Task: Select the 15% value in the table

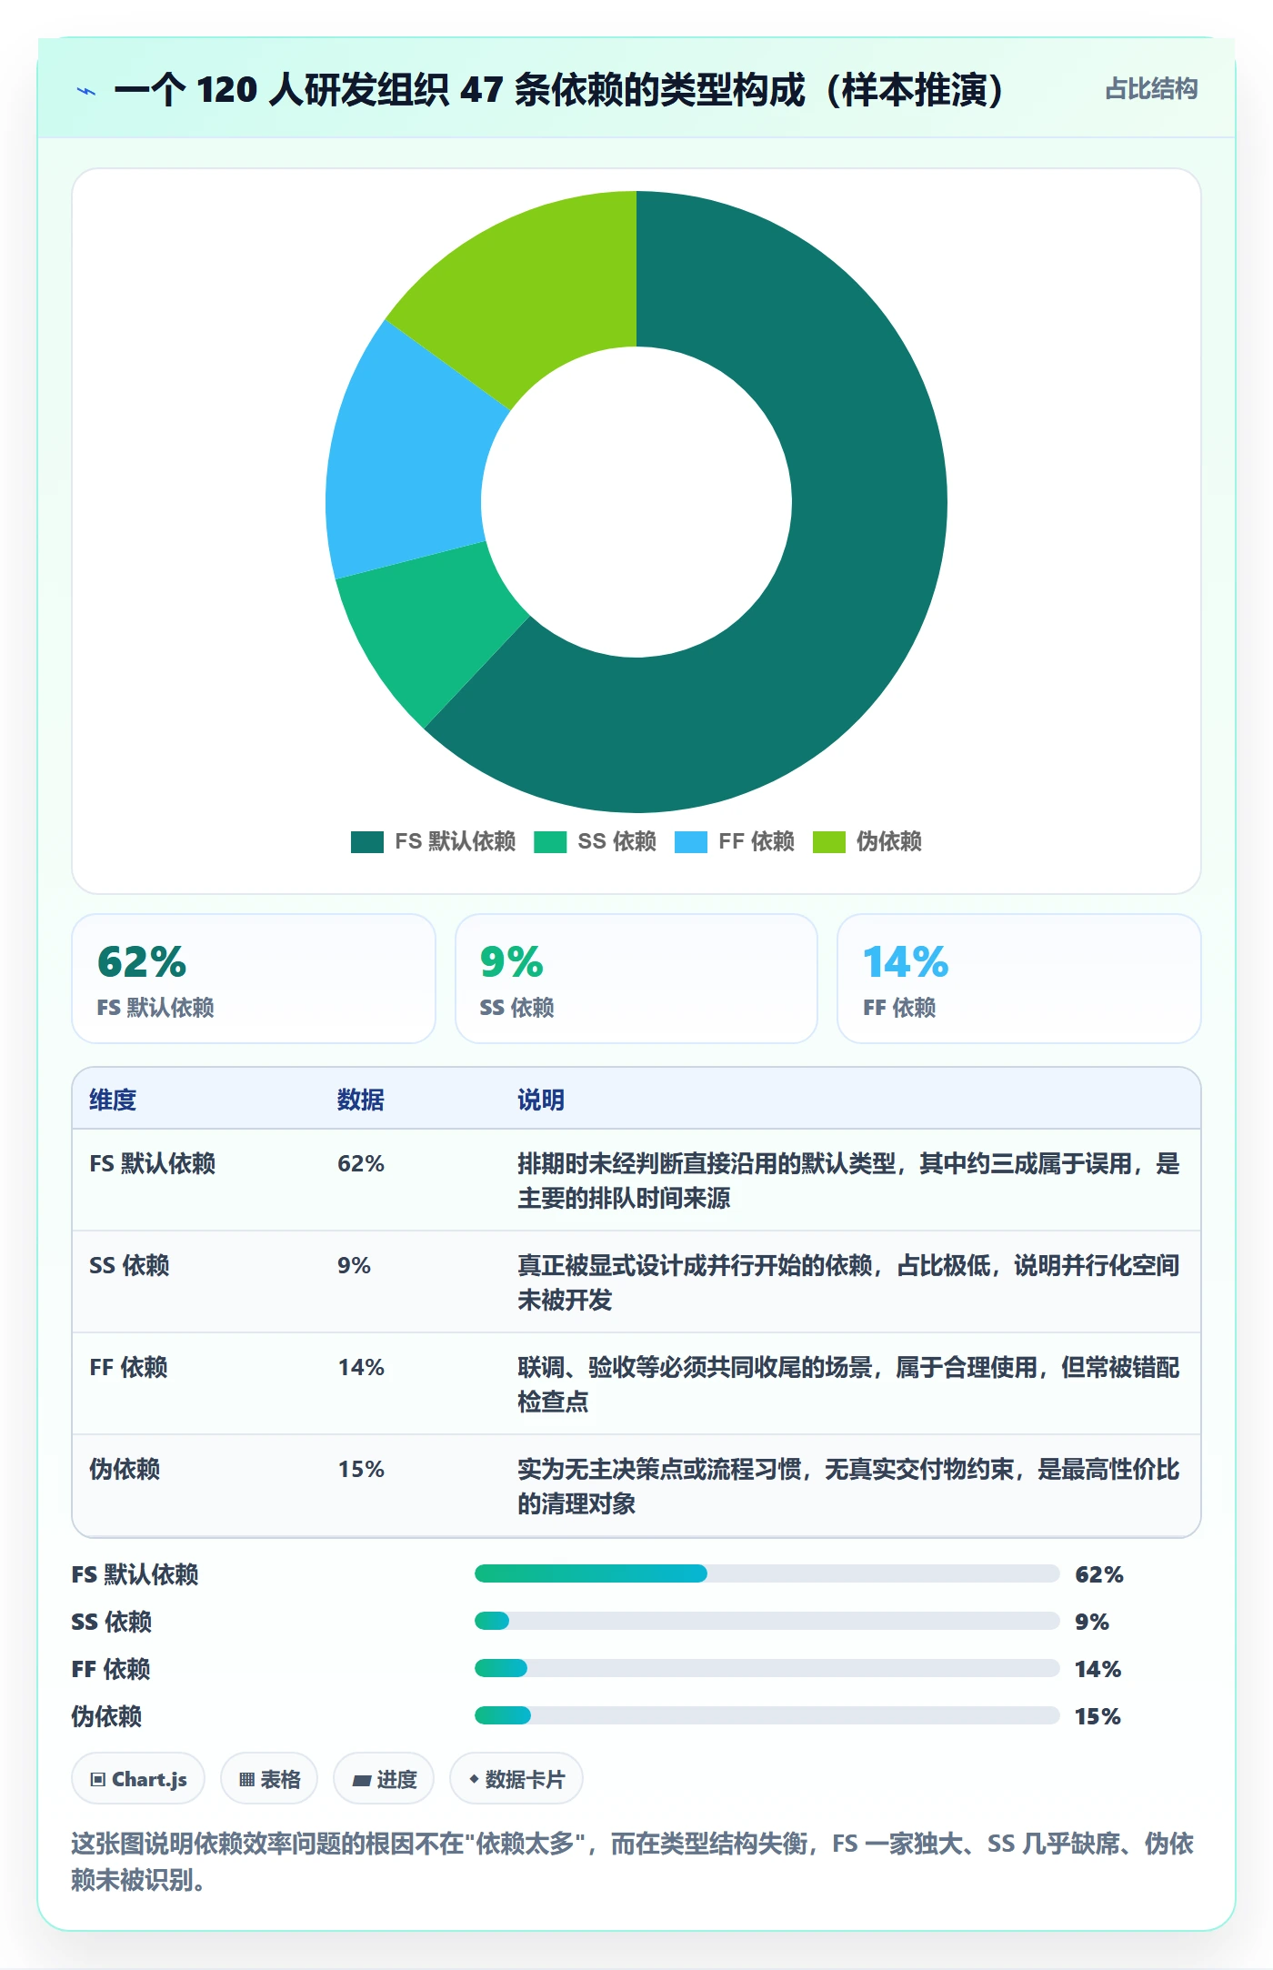Action: [x=361, y=1469]
